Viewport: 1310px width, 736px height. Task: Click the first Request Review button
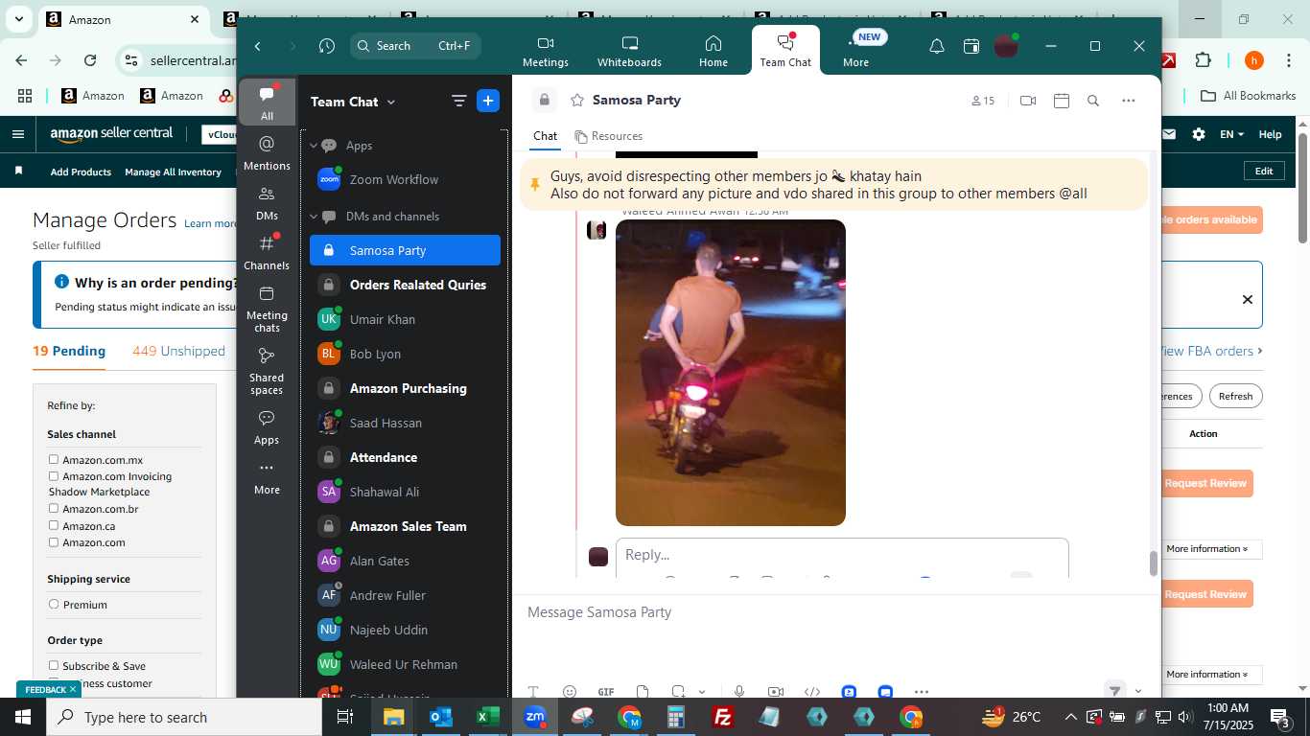pos(1205,483)
